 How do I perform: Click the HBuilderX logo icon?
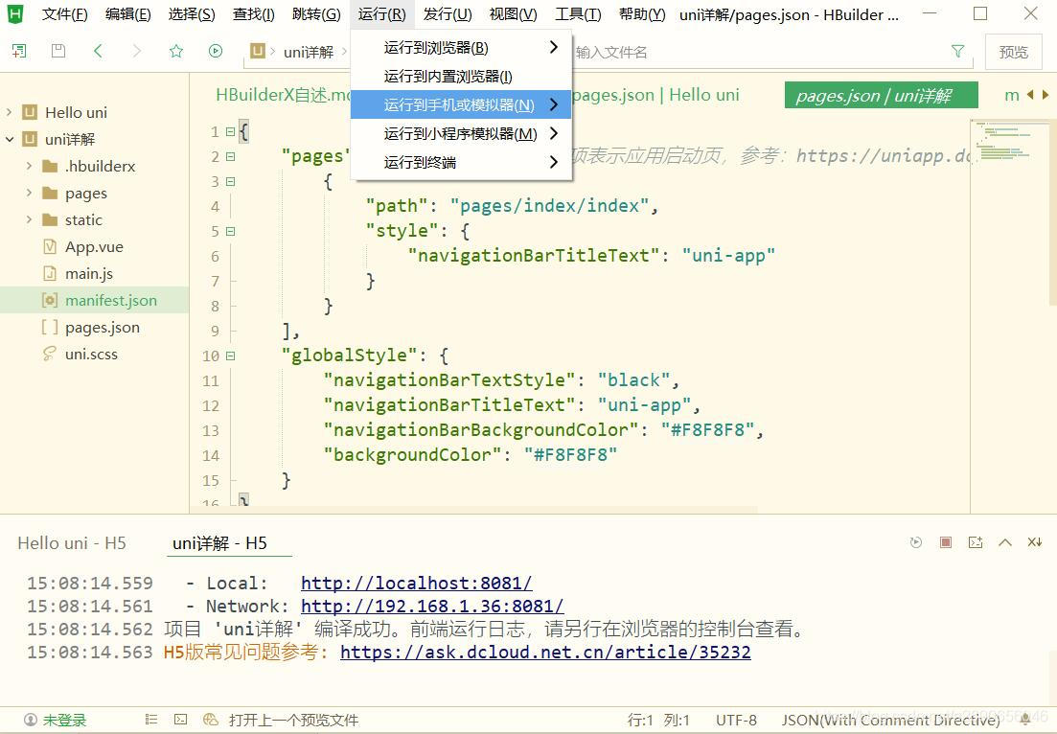14,13
